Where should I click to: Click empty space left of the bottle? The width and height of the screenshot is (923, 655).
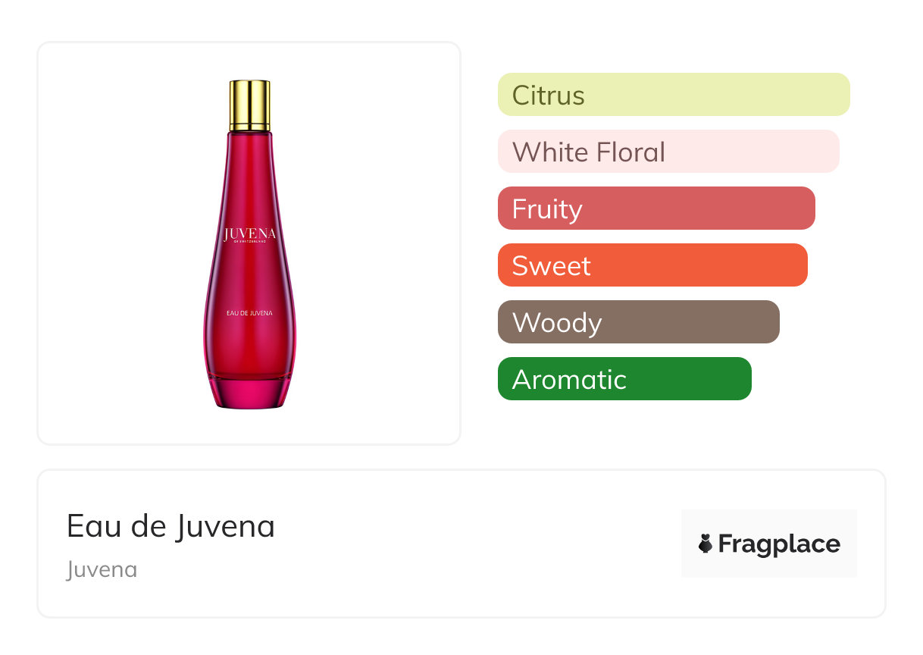point(114,243)
